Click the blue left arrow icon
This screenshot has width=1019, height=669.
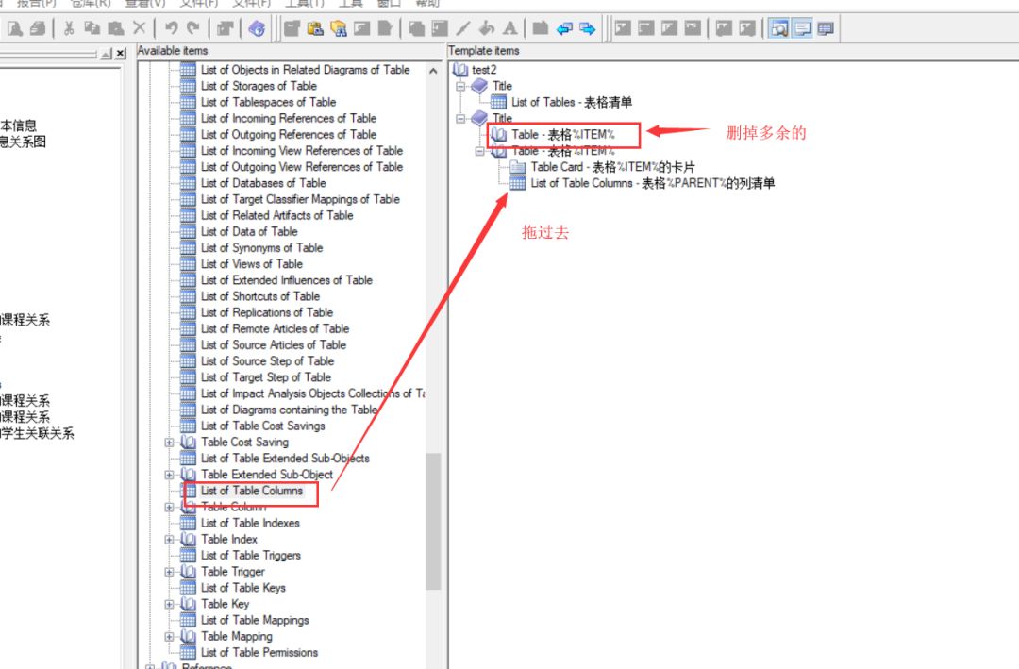[564, 28]
